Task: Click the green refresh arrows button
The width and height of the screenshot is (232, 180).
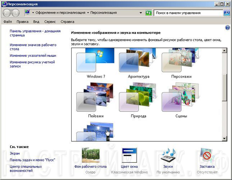Action: click(x=149, y=13)
